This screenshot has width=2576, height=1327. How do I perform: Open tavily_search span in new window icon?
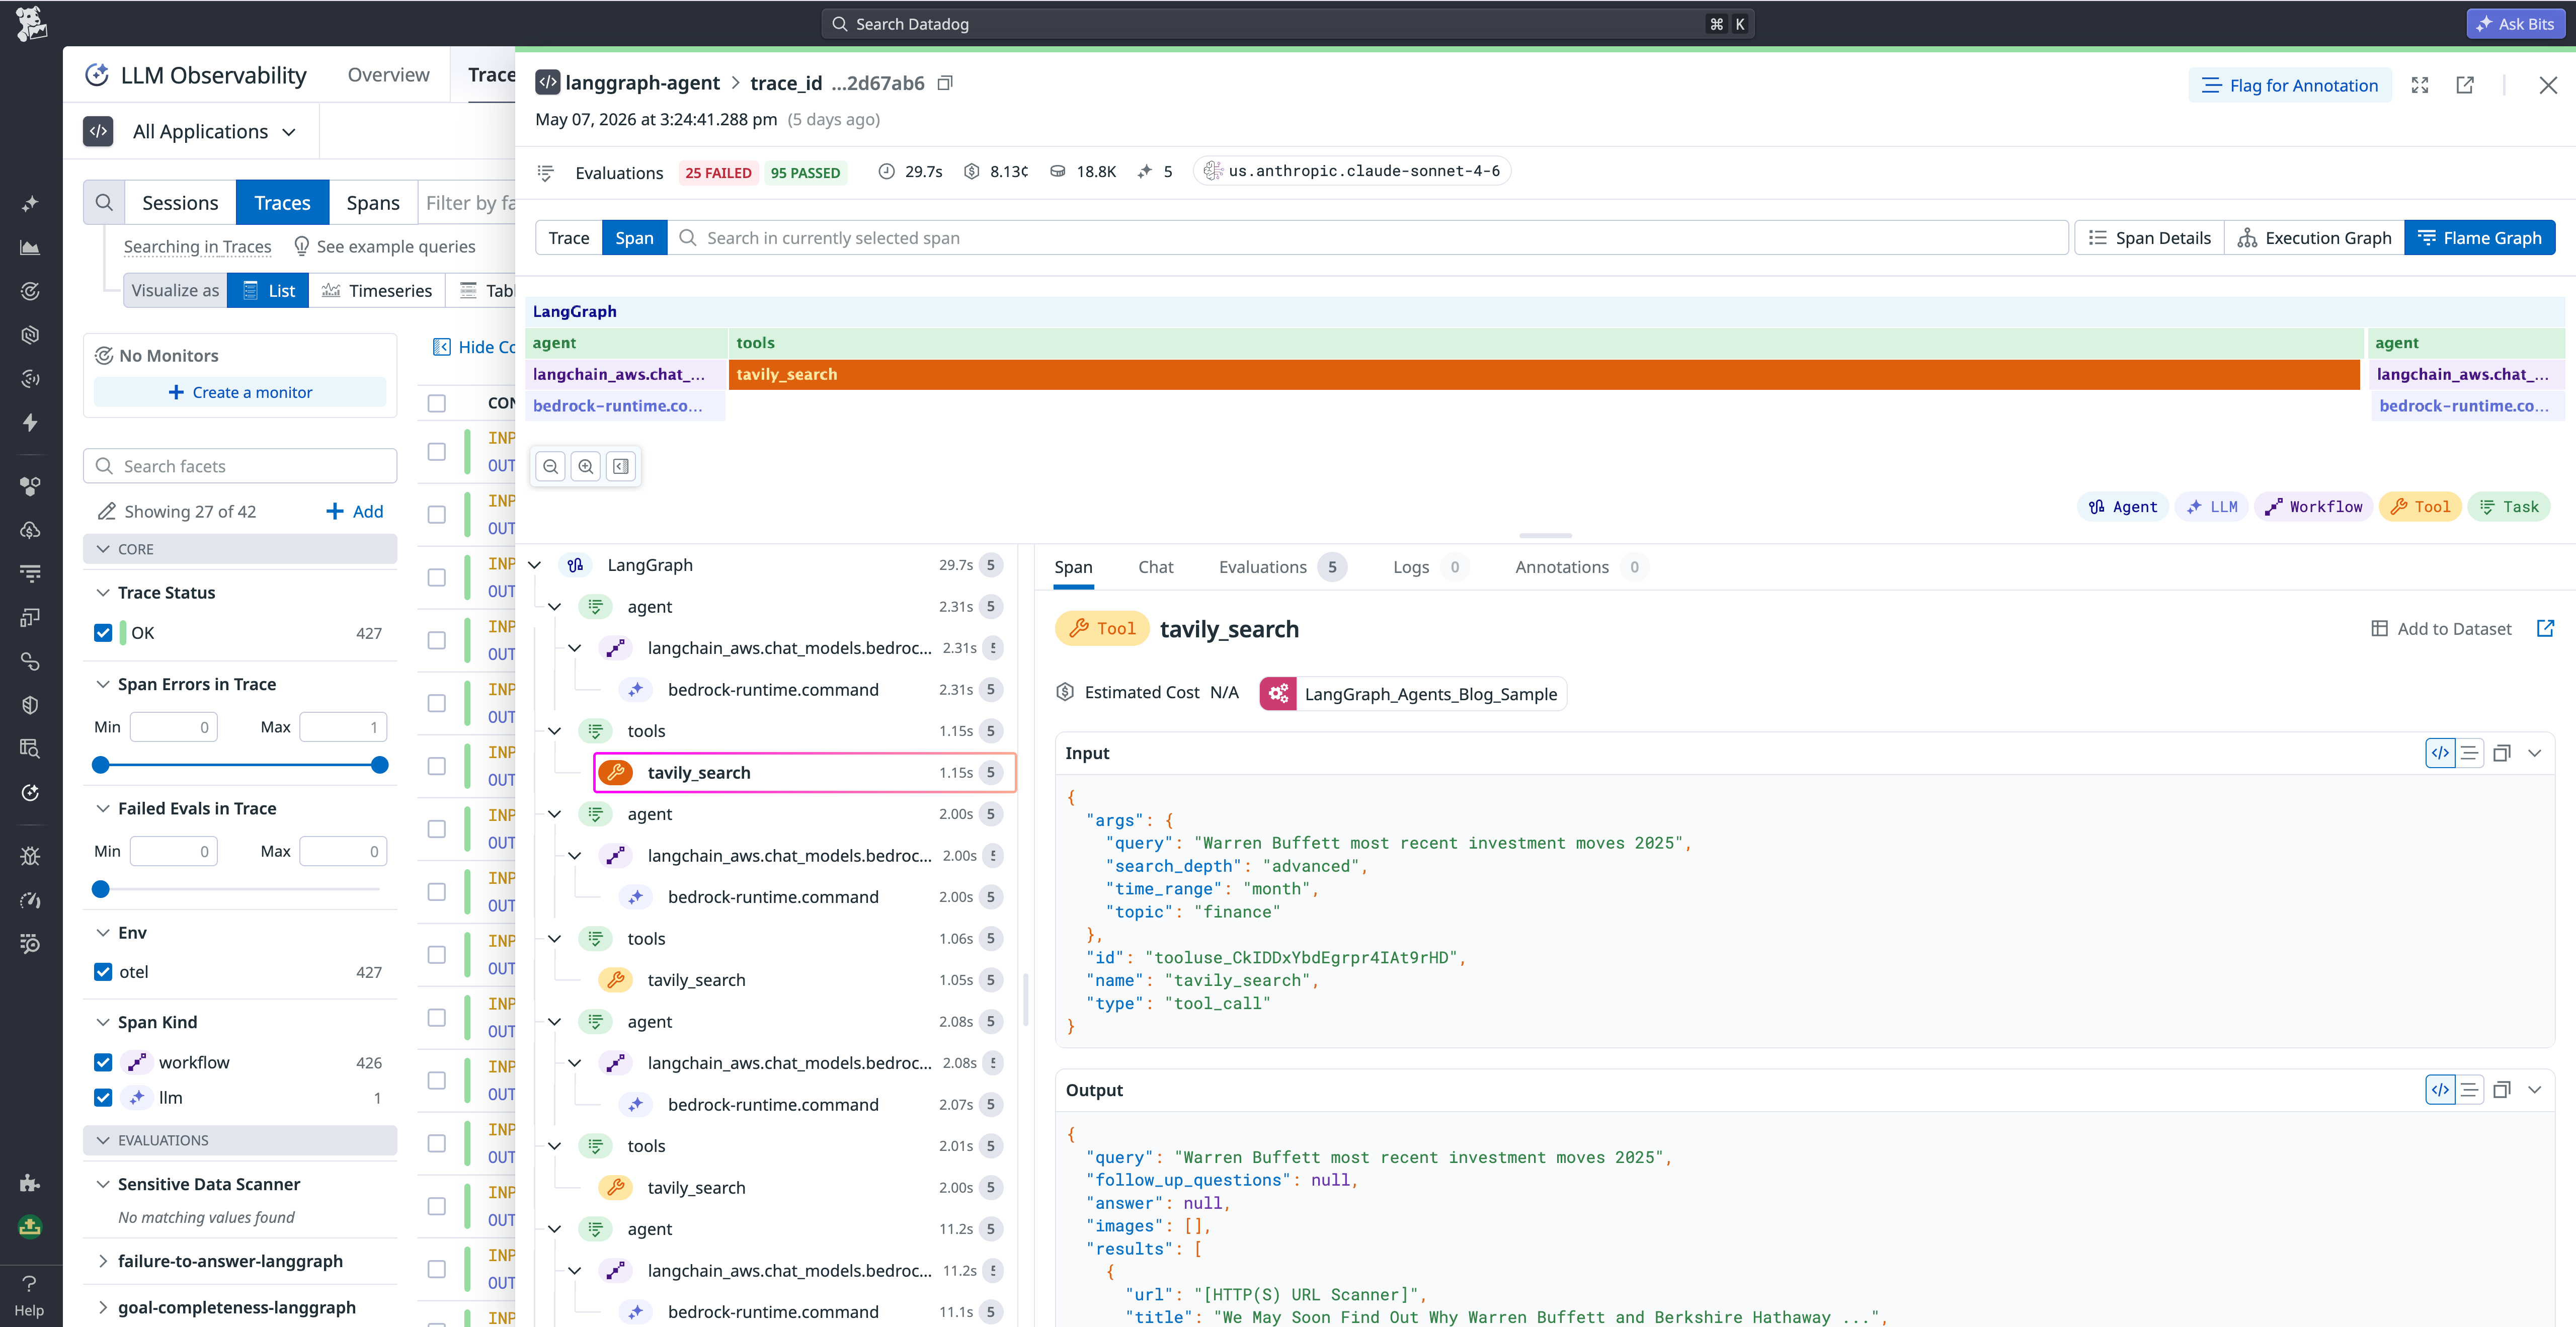point(2546,628)
